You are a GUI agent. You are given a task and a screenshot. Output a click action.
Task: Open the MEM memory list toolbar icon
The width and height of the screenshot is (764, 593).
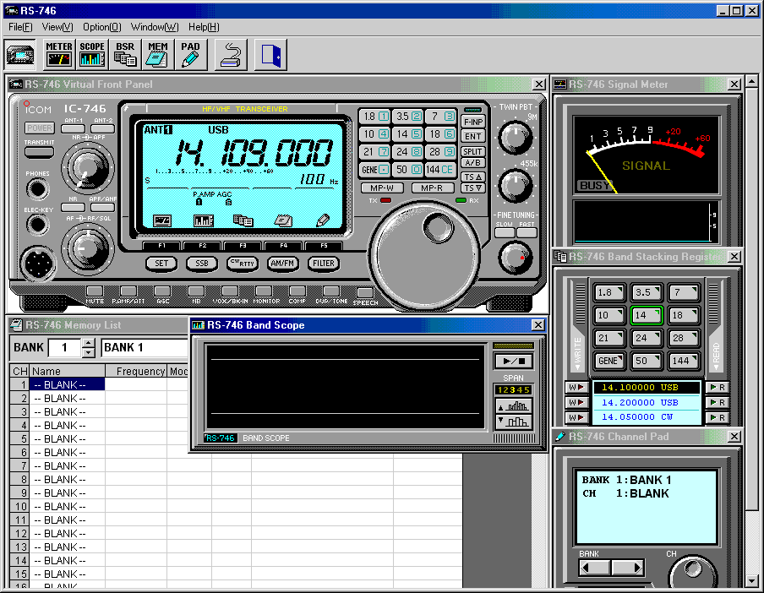pyautogui.click(x=158, y=55)
